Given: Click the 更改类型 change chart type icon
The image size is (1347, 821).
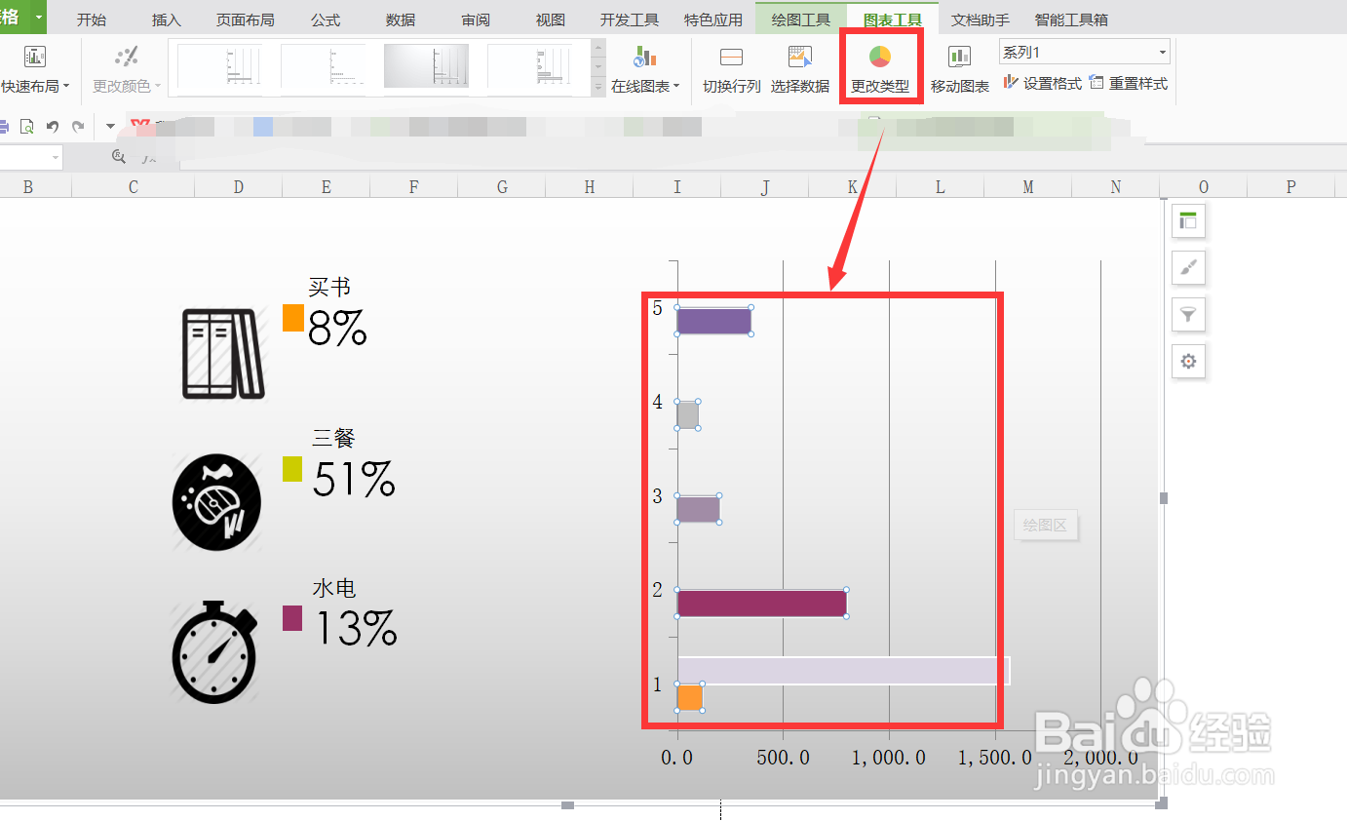Looking at the screenshot, I should pyautogui.click(x=880, y=57).
